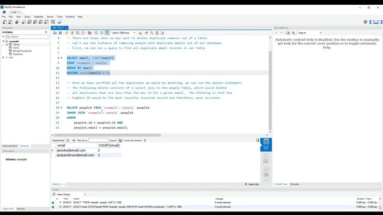Select Functions in the schema tree
383x215 pixels.
pos(17,54)
